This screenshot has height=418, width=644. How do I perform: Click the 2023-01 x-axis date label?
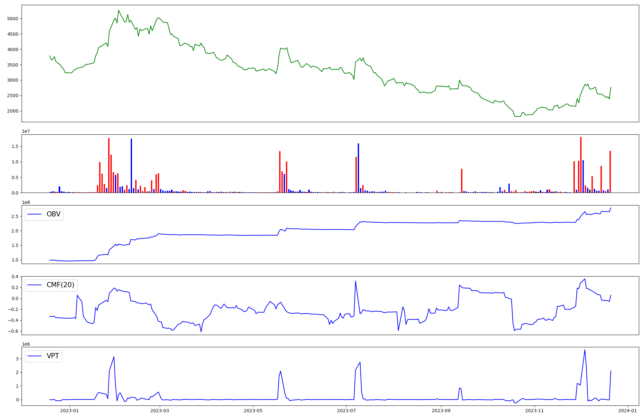(x=70, y=411)
